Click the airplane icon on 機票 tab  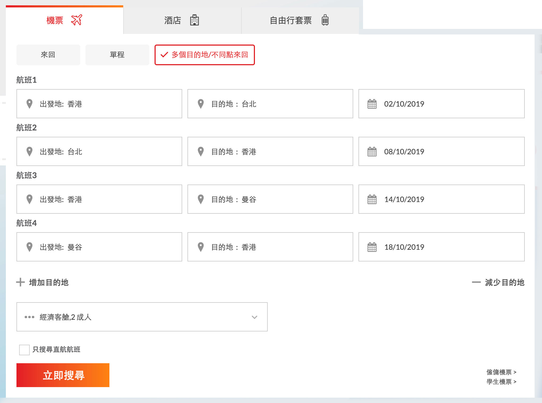point(76,20)
